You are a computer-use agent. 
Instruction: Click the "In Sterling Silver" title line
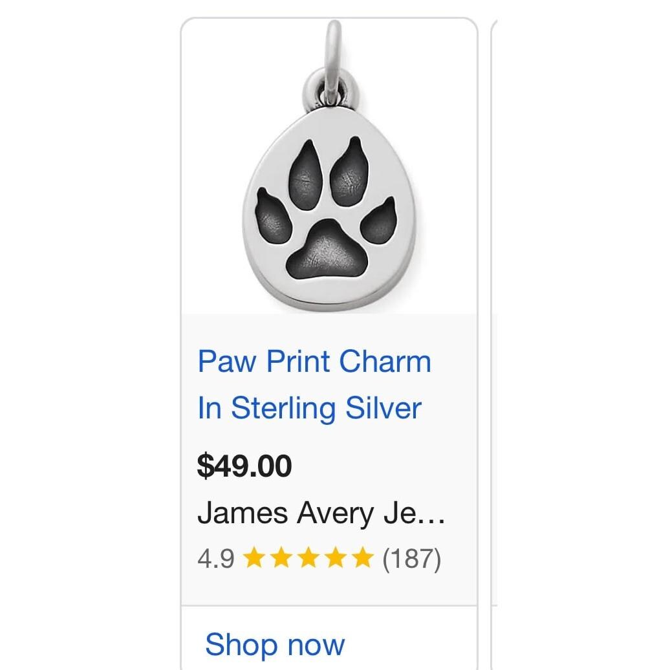coord(309,408)
